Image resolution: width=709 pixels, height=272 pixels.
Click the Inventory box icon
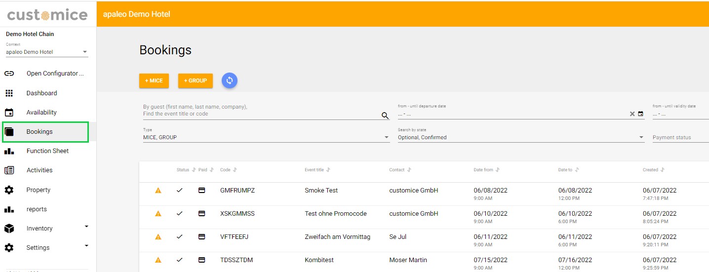pos(9,229)
